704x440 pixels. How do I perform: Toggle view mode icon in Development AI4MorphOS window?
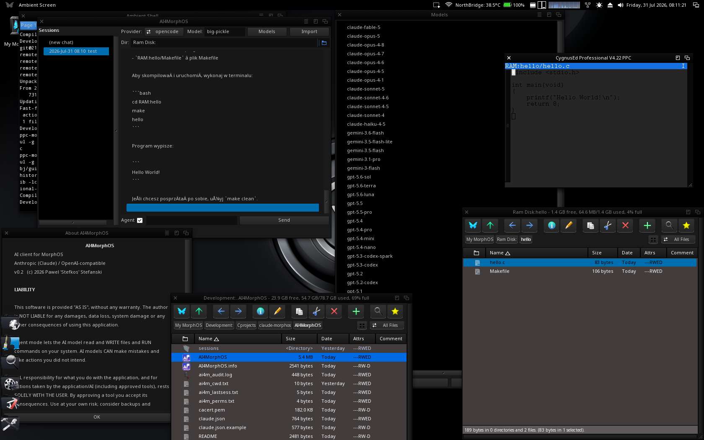pos(362,326)
